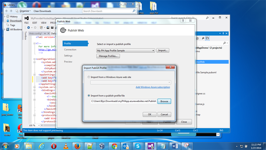This screenshot has width=266, height=150.
Task: Switch to the Profile step in Publish Web
Action: pyautogui.click(x=75, y=43)
